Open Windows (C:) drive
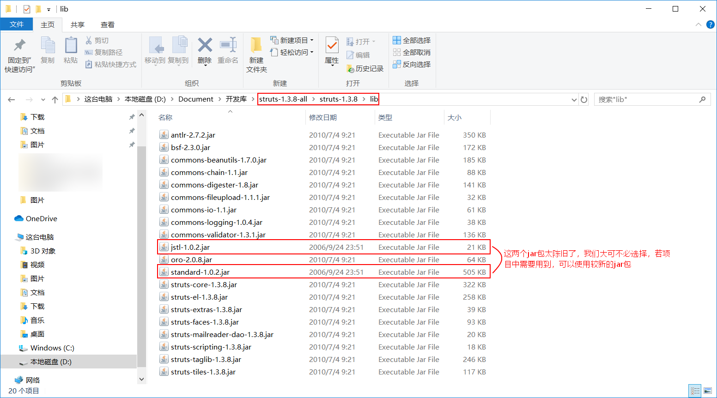717x398 pixels. tap(47, 348)
